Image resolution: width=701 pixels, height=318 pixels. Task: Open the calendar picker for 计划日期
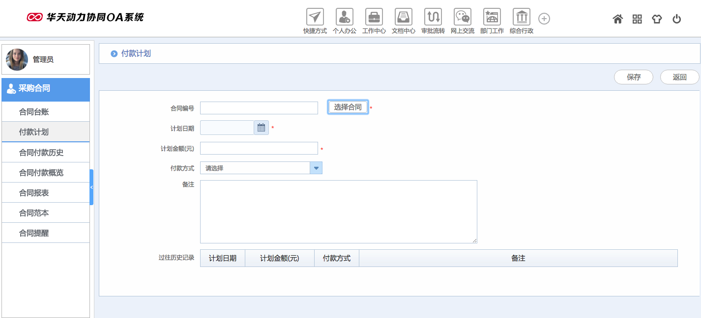click(261, 128)
